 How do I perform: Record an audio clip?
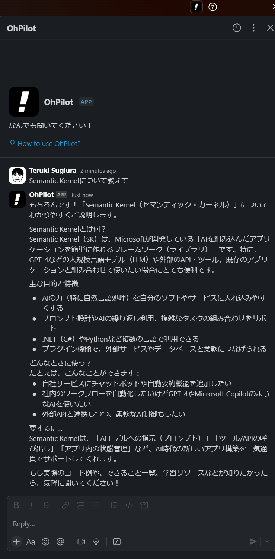pos(96,542)
